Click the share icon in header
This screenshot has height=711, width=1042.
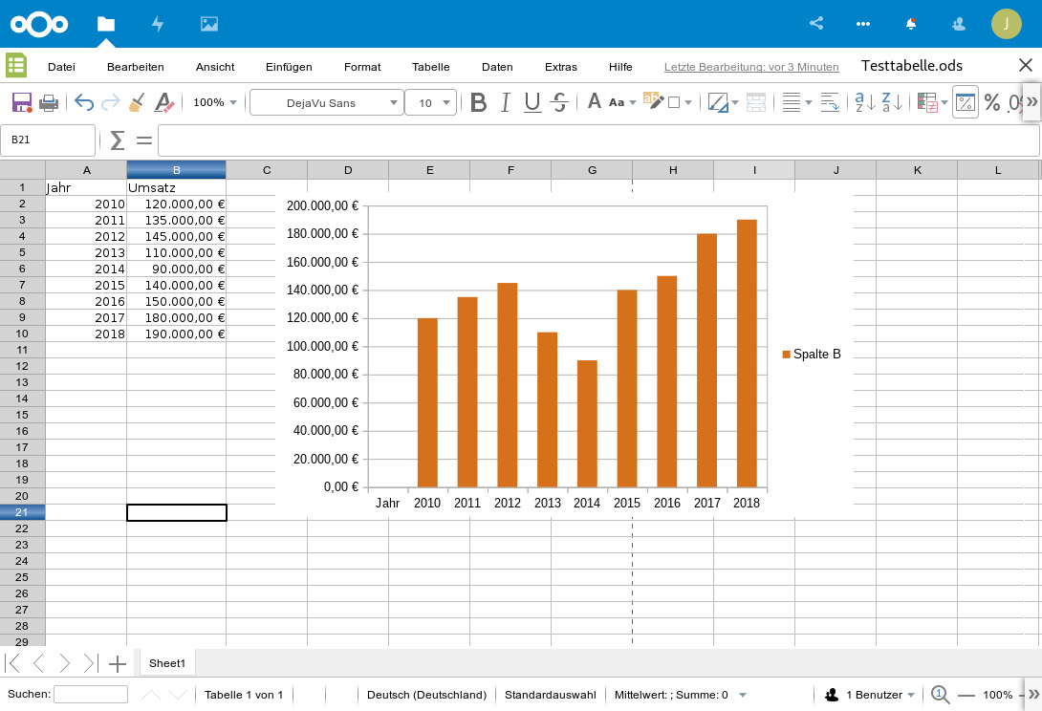pos(816,23)
